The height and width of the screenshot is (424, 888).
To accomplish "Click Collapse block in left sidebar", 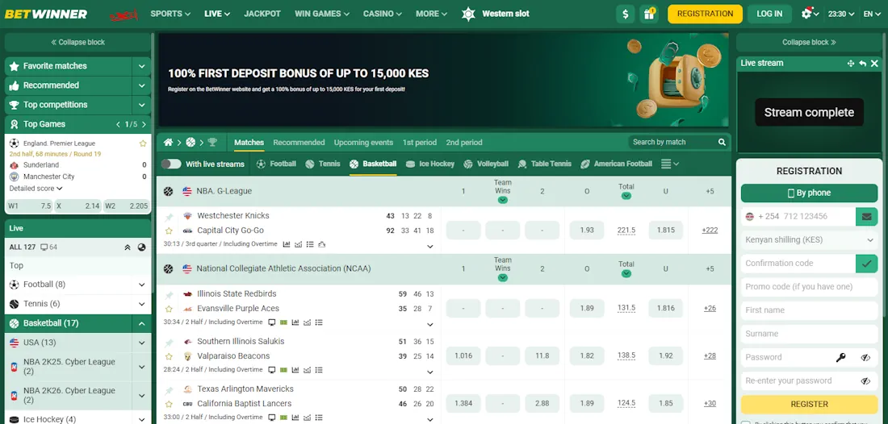I will 77,43.
